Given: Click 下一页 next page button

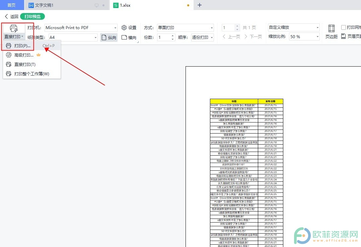Looking at the screenshot, I should click(x=253, y=36).
